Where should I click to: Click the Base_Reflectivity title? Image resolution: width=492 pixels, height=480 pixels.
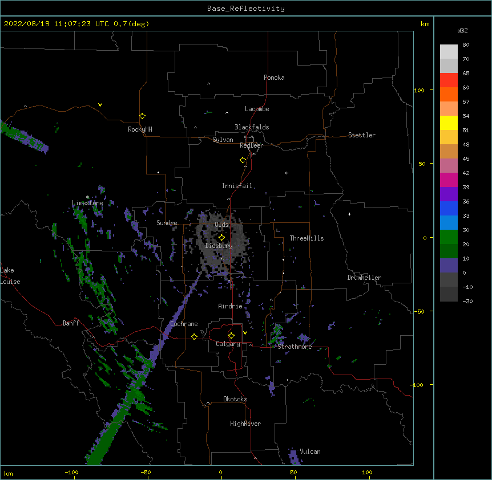tap(246, 9)
